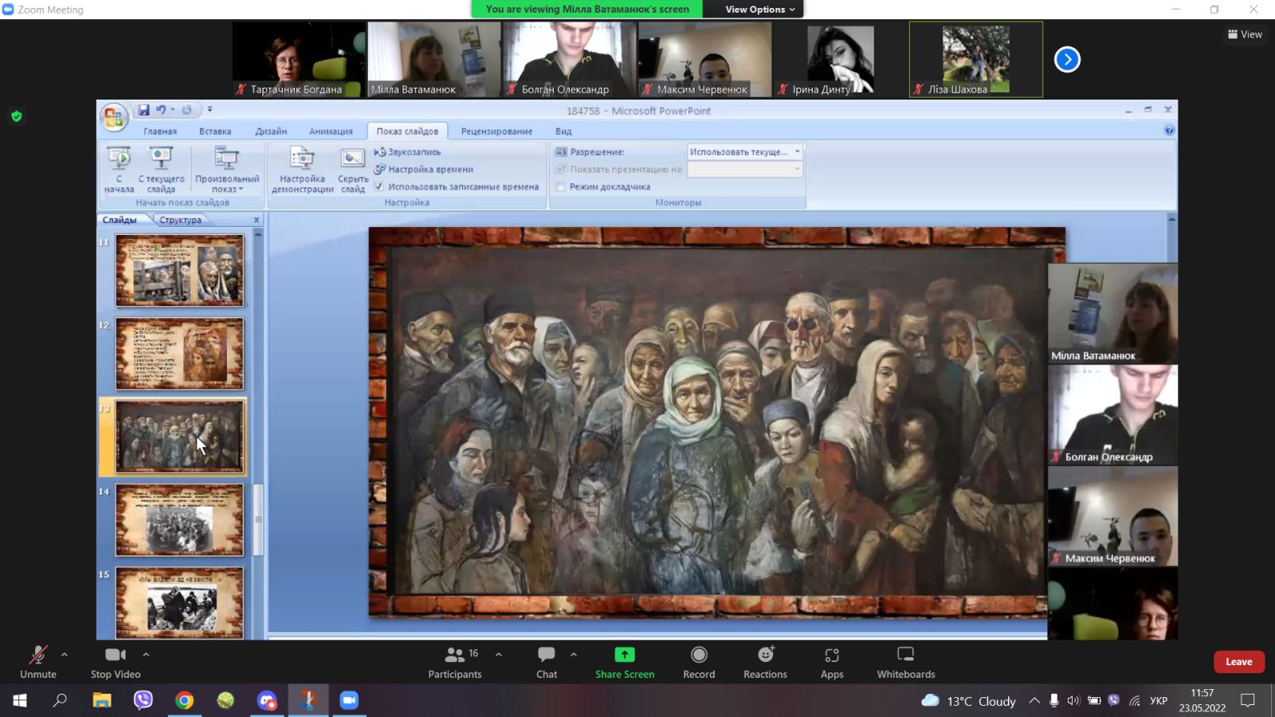This screenshot has height=717, width=1275.
Task: Show hidden system tray icons
Action: (1034, 700)
